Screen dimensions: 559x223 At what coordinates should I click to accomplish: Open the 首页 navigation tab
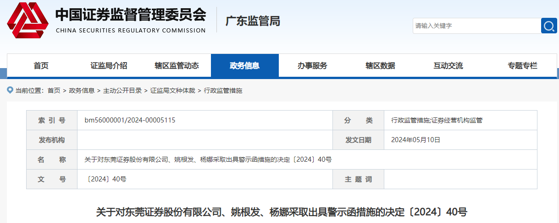(41, 66)
